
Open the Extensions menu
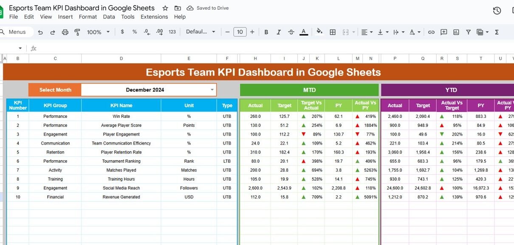click(x=154, y=17)
